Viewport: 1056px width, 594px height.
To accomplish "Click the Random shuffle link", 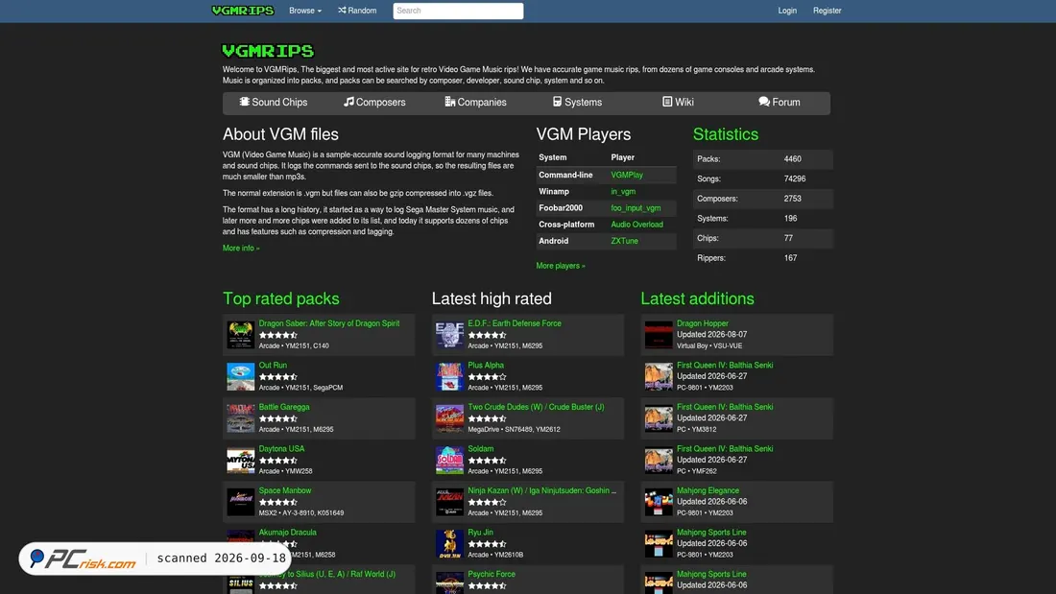I will coord(358,11).
